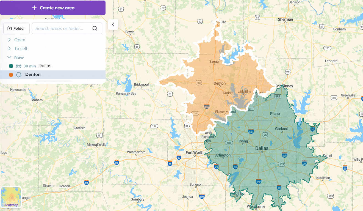The width and height of the screenshot is (363, 211).
Task: Click the magnifier icon in the search box
Action: [95, 29]
